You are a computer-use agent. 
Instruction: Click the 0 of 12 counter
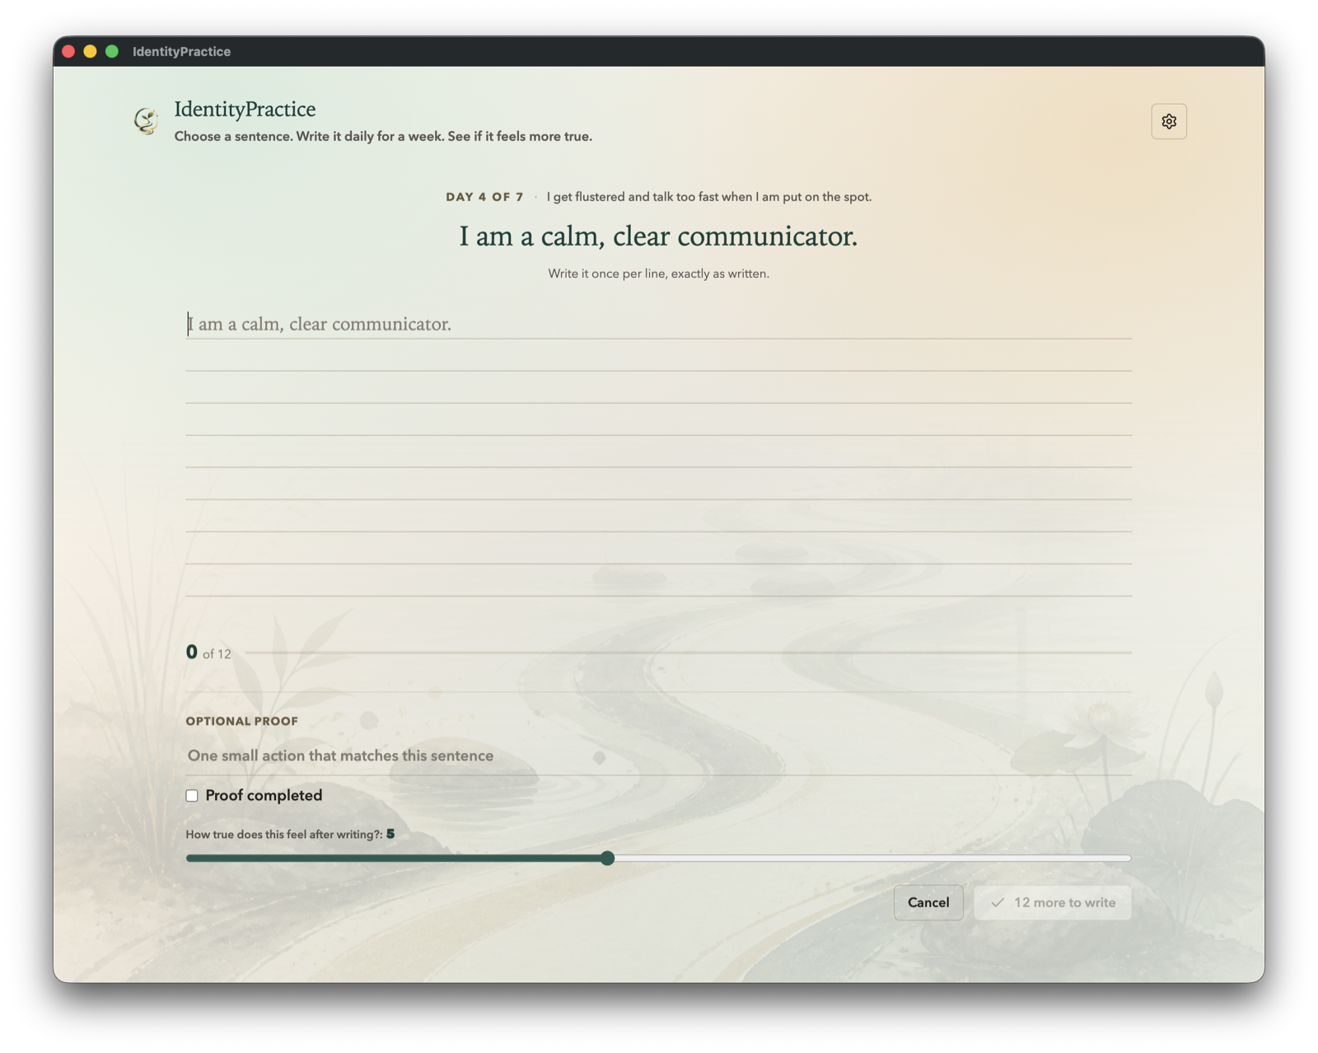click(208, 653)
